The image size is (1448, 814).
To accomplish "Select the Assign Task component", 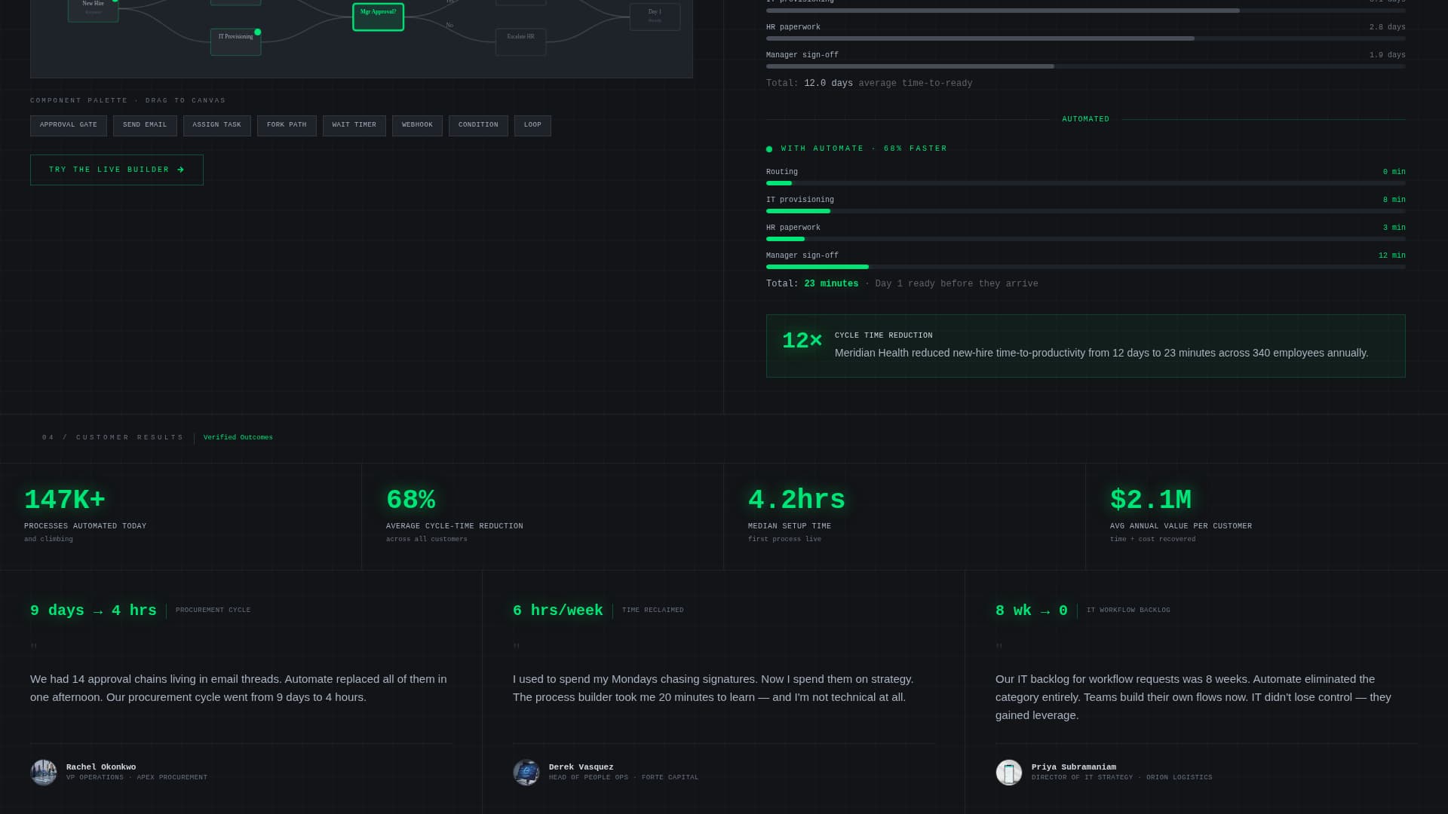I will (x=216, y=125).
